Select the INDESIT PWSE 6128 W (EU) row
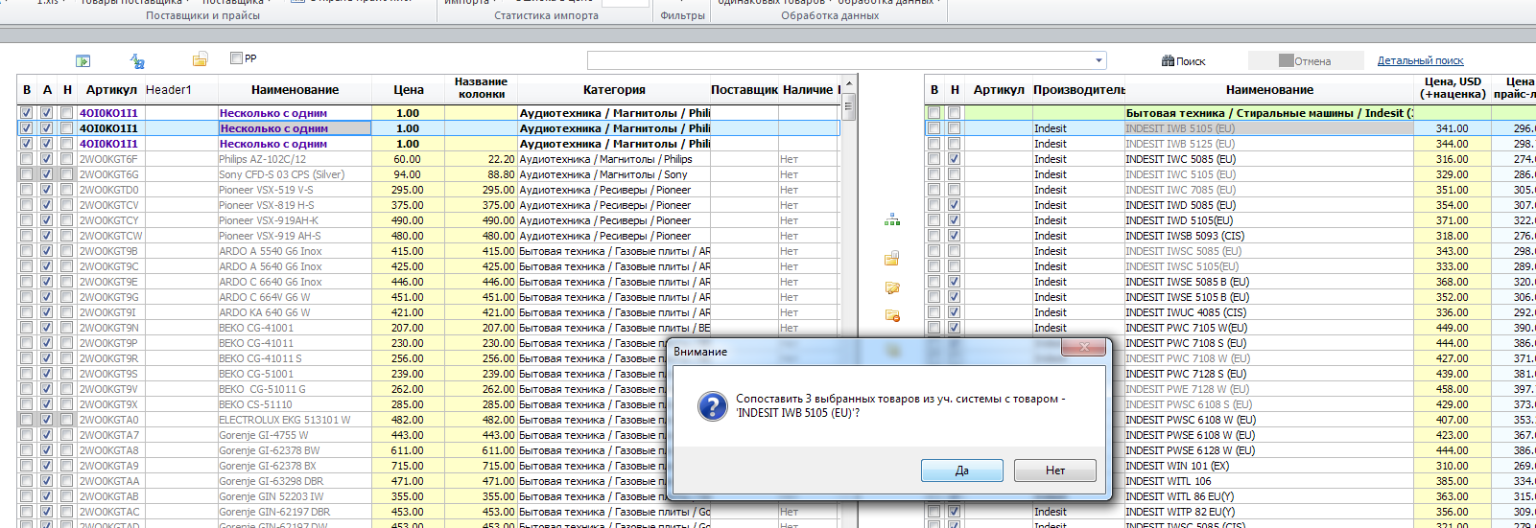This screenshot has width=1536, height=528. 1268,450
